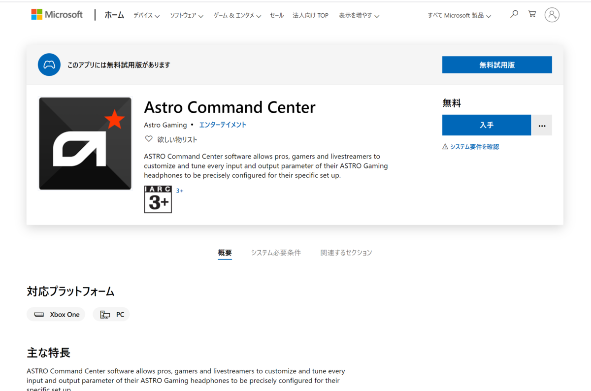Select the 関連するセクション tab
The width and height of the screenshot is (591, 391).
(346, 253)
